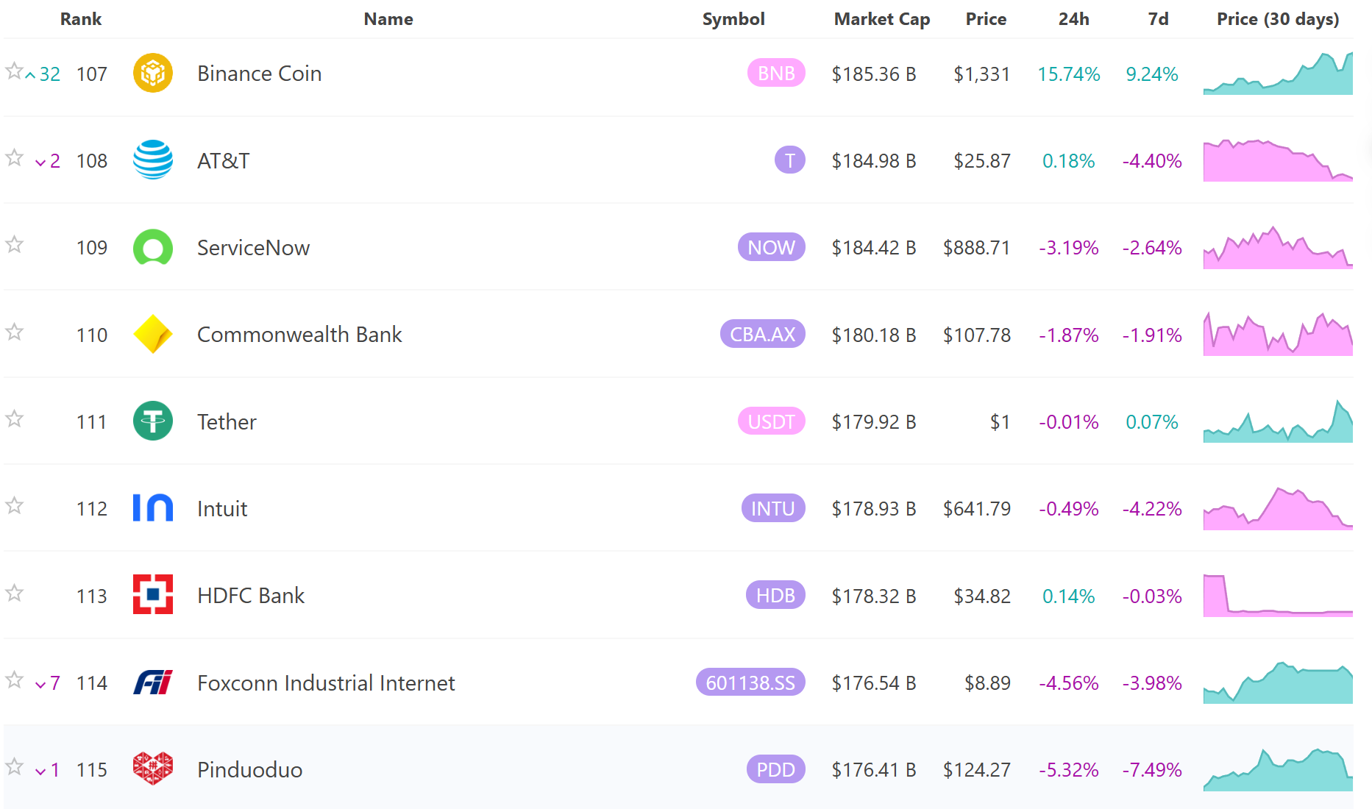Click the AT&T globe logo

point(152,160)
